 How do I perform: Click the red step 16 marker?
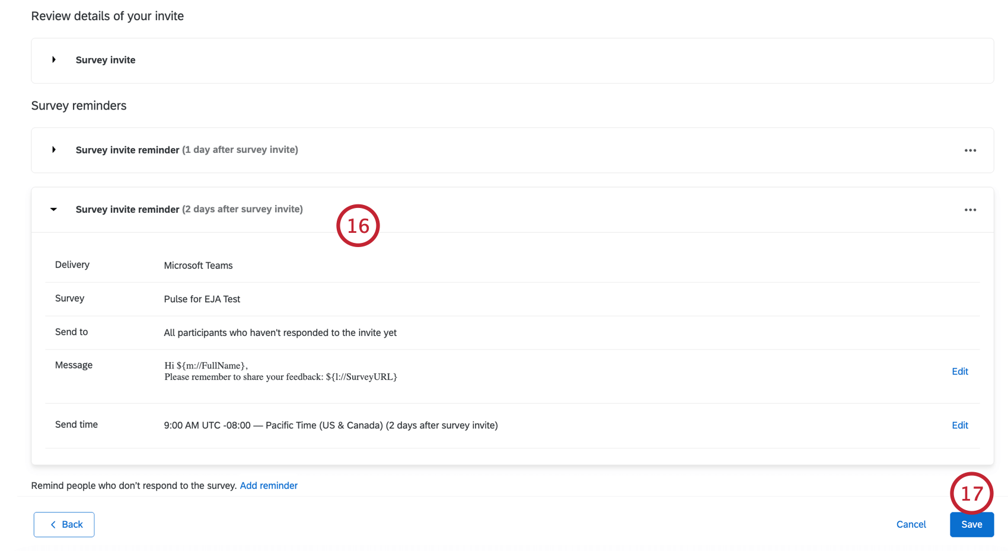pyautogui.click(x=358, y=226)
